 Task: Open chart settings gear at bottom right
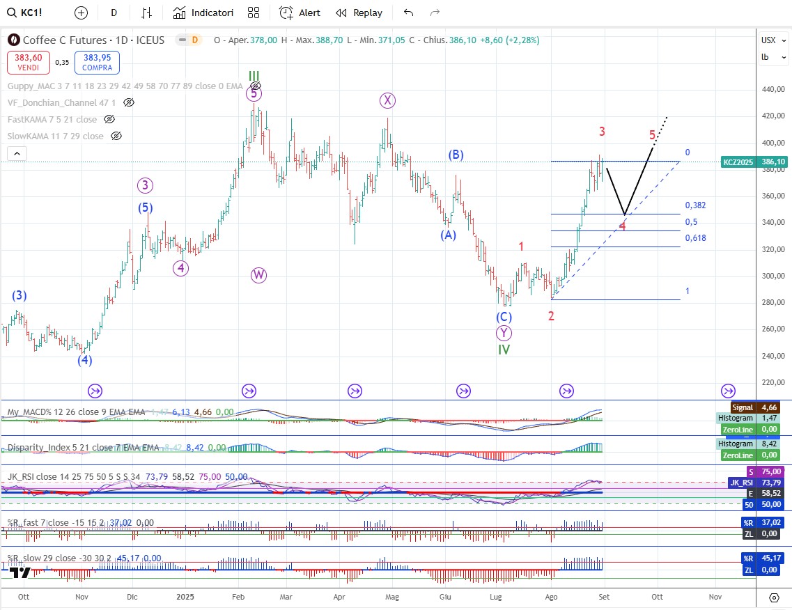(774, 597)
